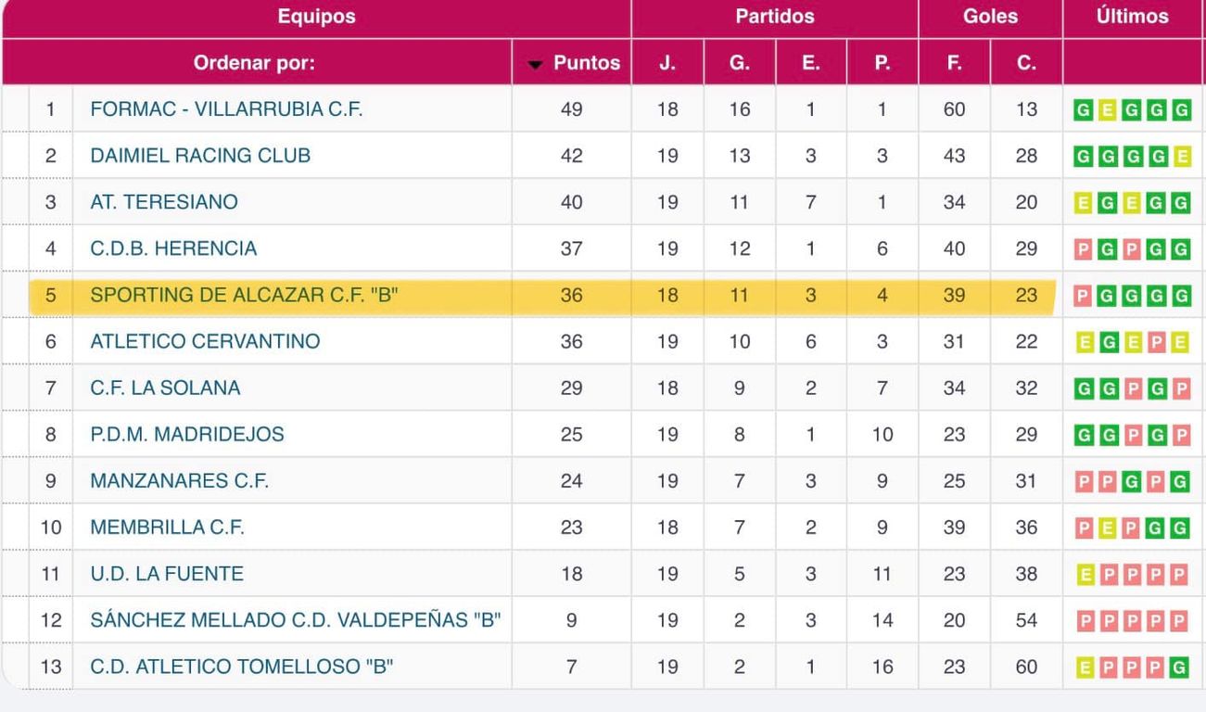This screenshot has width=1206, height=712.
Task: Select AT. TERESIANO team link
Action: point(164,202)
